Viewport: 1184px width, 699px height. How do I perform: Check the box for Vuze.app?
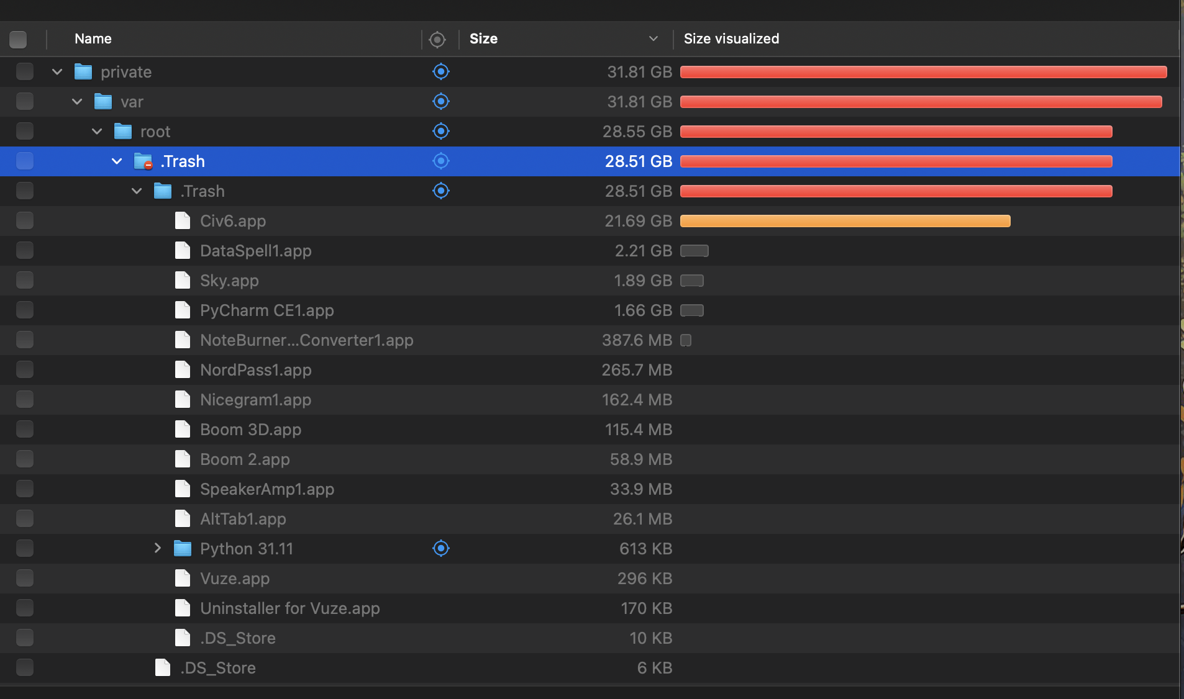pos(25,579)
